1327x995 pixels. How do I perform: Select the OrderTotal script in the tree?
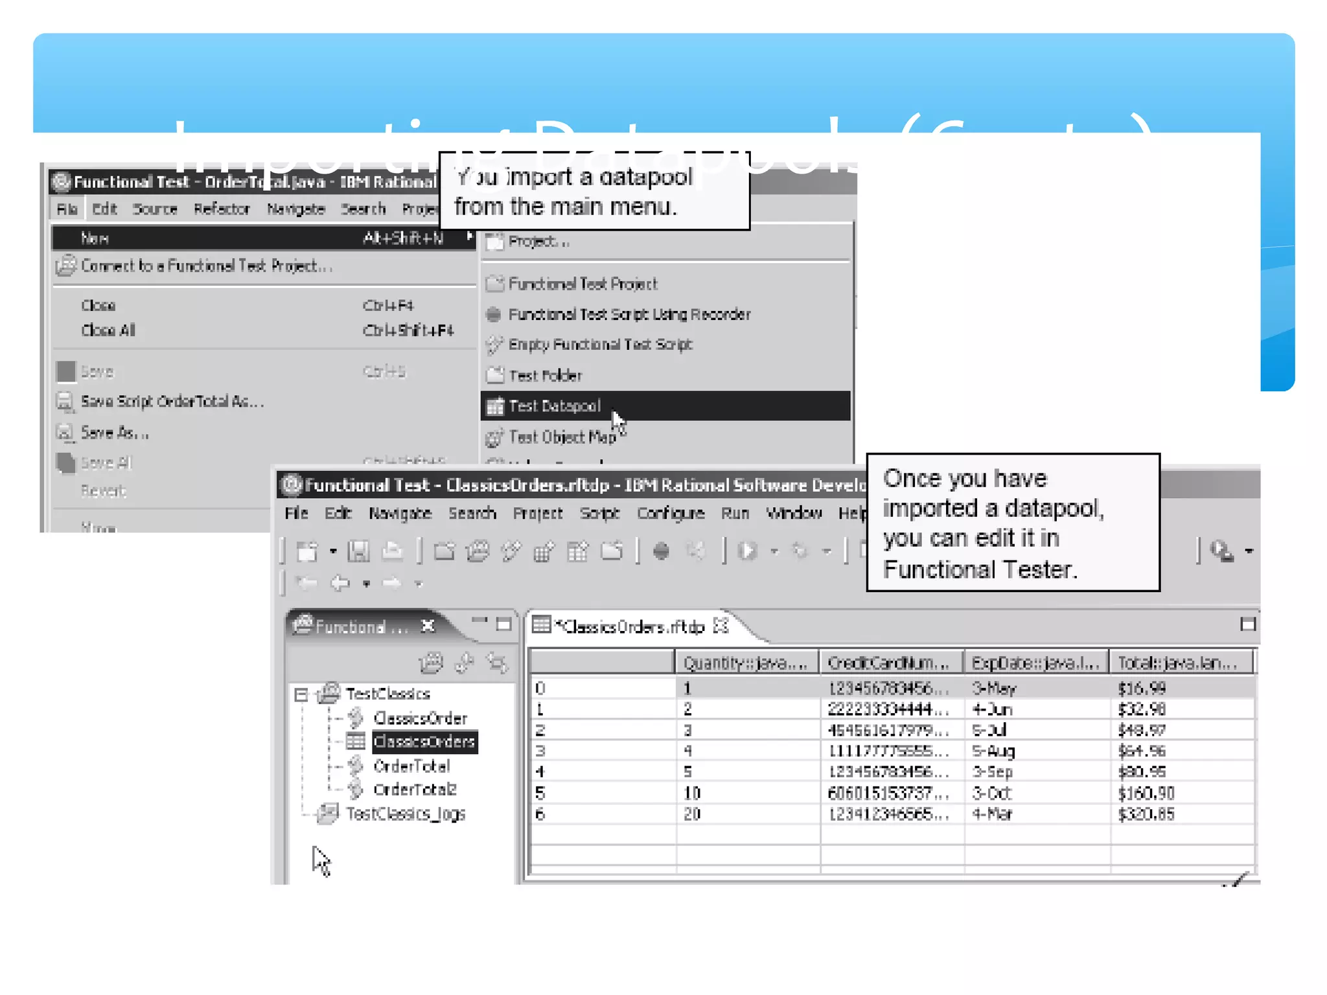click(411, 766)
